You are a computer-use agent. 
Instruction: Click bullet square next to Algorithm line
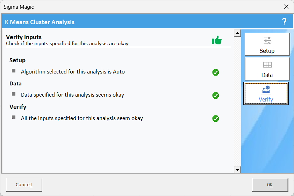pyautogui.click(x=14, y=71)
